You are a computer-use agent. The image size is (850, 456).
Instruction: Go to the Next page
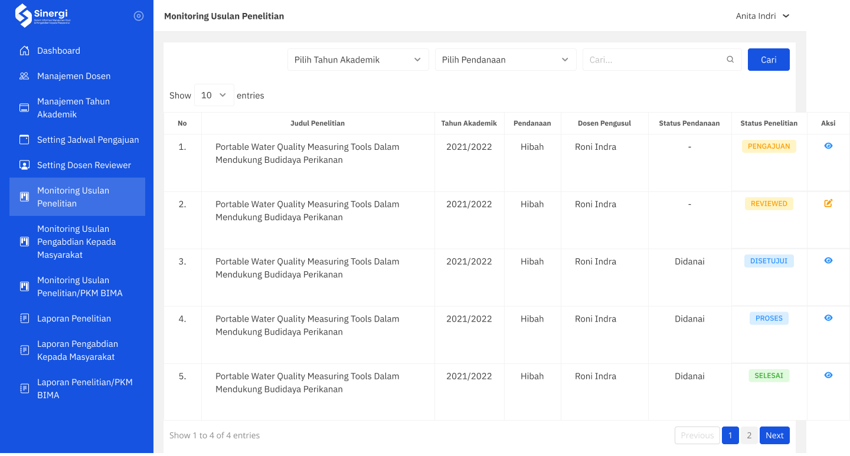coord(774,435)
